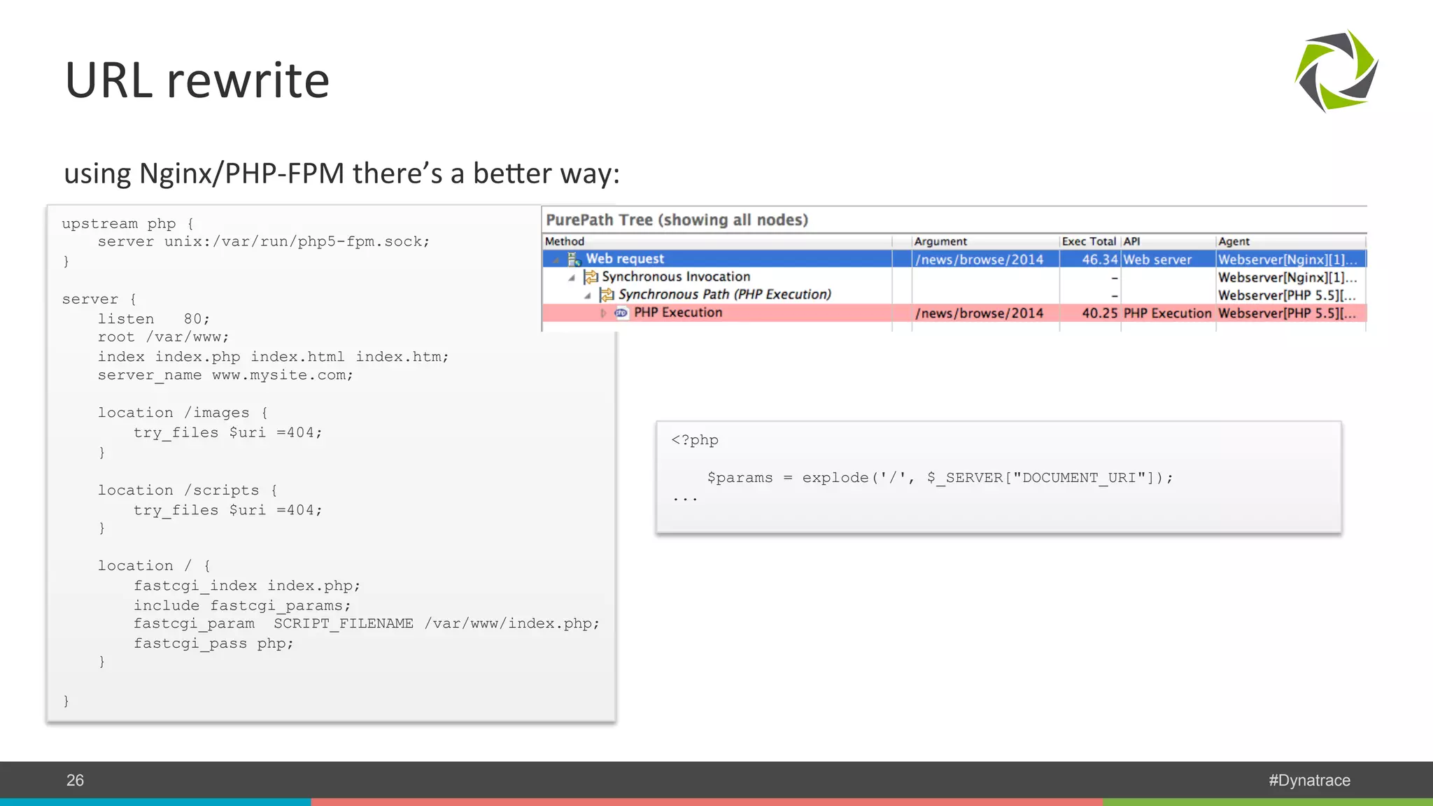Image resolution: width=1433 pixels, height=806 pixels.
Task: Click Webserver[Nginx][1] agent in Synchronous Invocation row
Action: pyautogui.click(x=1287, y=278)
